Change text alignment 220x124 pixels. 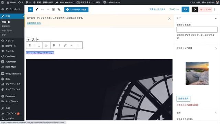46,45
